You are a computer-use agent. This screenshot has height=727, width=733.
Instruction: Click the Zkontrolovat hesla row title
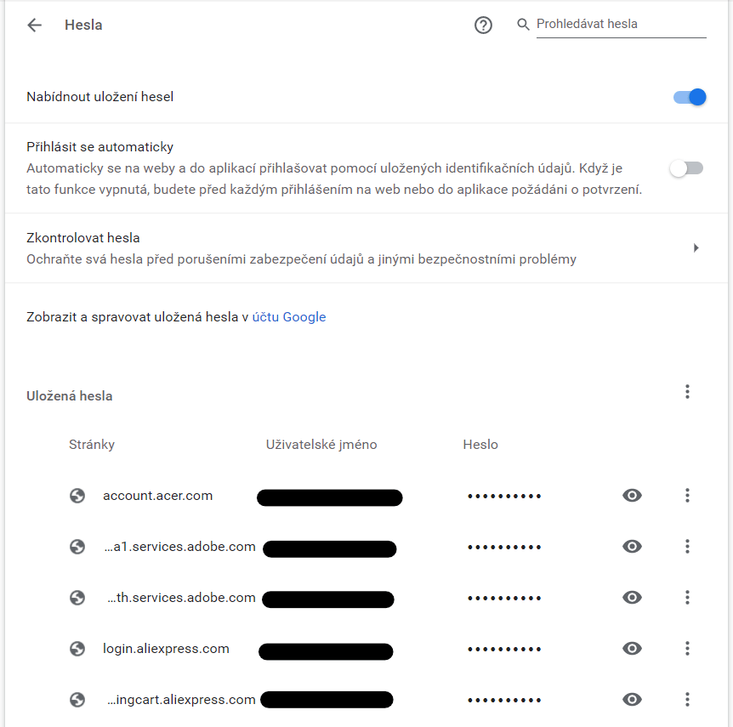[83, 238]
